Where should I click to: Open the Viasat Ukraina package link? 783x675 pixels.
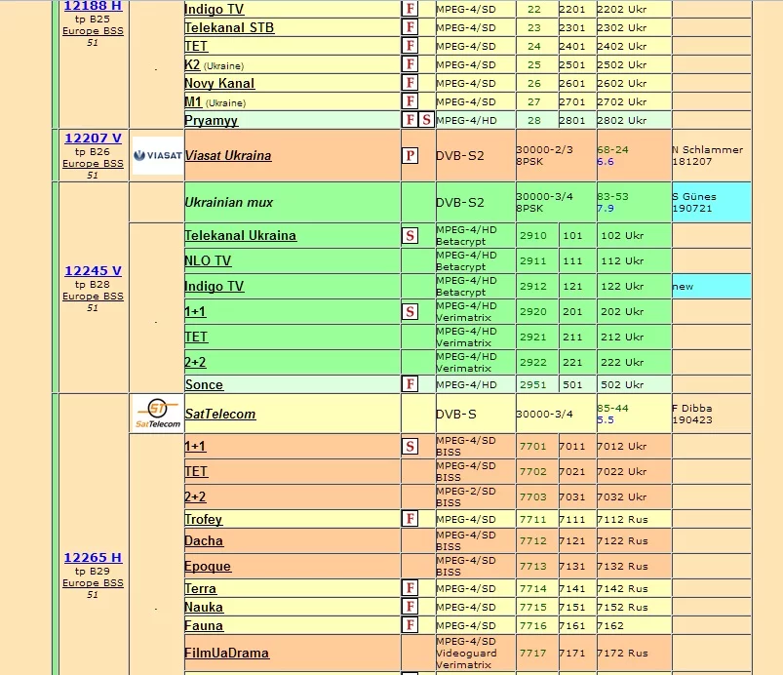point(228,155)
